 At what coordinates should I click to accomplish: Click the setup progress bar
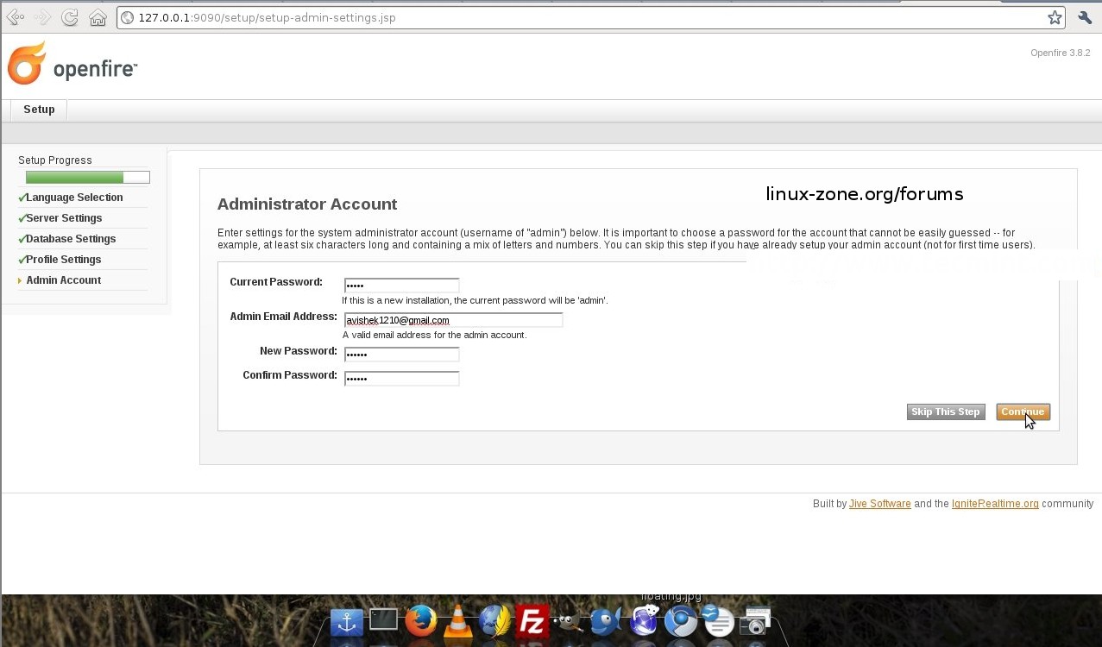pyautogui.click(x=87, y=178)
